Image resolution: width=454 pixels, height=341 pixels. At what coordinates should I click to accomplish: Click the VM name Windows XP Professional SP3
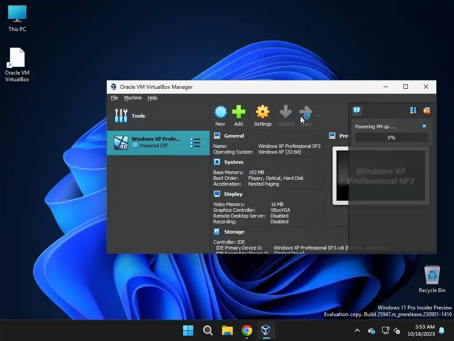point(289,146)
